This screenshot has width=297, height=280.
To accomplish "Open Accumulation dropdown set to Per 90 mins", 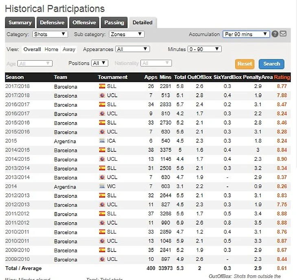I will 246,34.
